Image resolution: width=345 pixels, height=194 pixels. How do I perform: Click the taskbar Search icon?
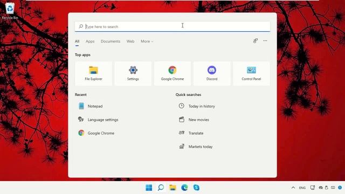click(161, 188)
